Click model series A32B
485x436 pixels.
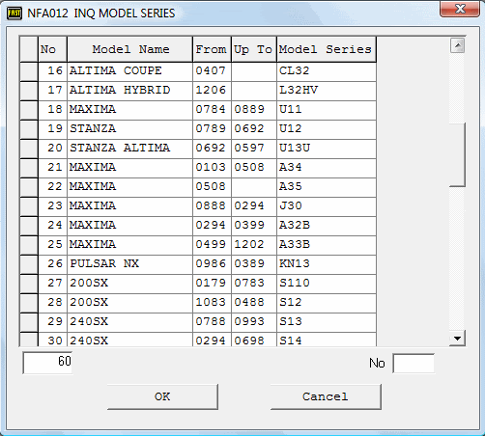pos(327,226)
